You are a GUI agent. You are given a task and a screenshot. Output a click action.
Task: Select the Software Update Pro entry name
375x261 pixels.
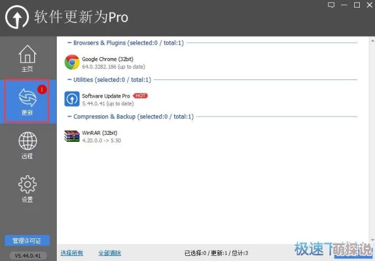(x=106, y=96)
